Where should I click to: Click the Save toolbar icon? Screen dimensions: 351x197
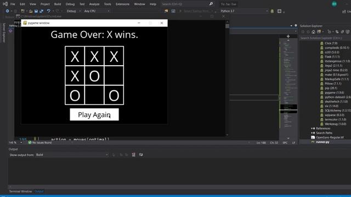36,11
